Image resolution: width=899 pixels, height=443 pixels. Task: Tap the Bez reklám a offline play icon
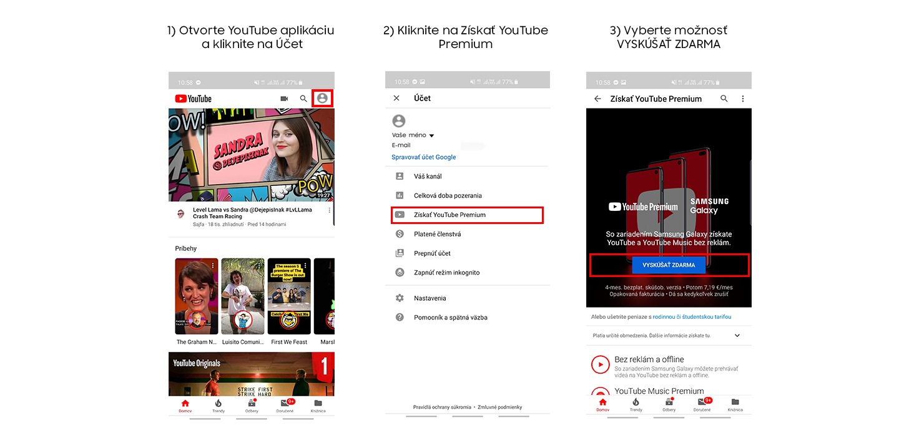tap(601, 364)
